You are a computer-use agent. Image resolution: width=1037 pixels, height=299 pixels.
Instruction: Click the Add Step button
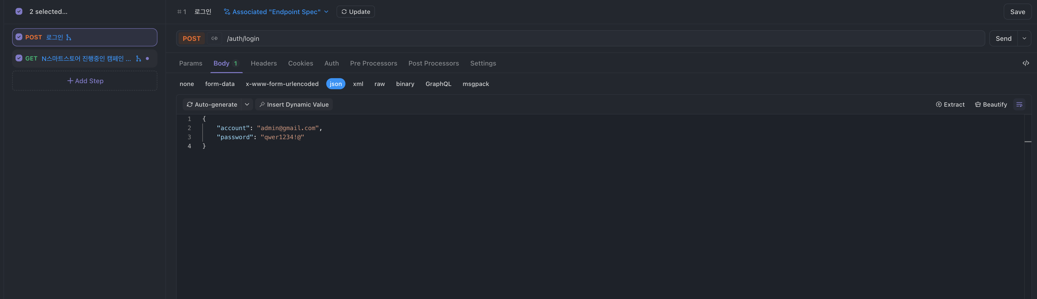[85, 81]
